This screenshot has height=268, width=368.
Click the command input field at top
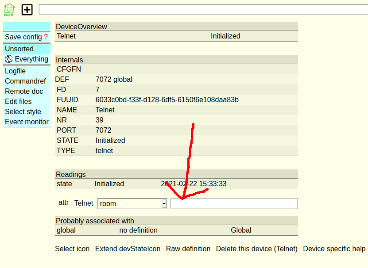203,10
